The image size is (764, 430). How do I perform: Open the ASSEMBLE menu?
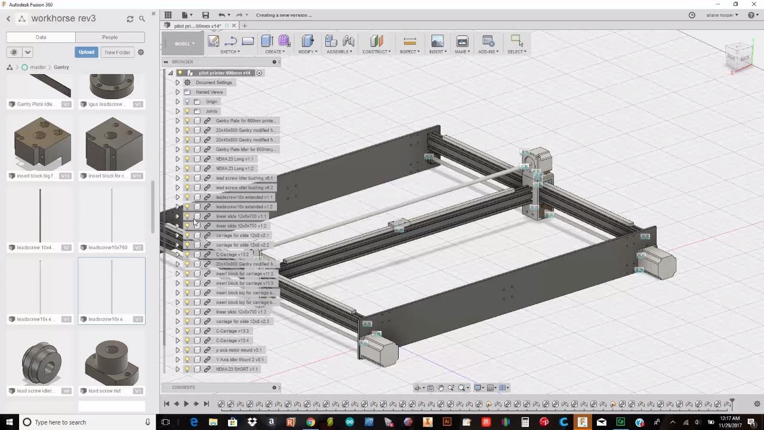(x=340, y=52)
